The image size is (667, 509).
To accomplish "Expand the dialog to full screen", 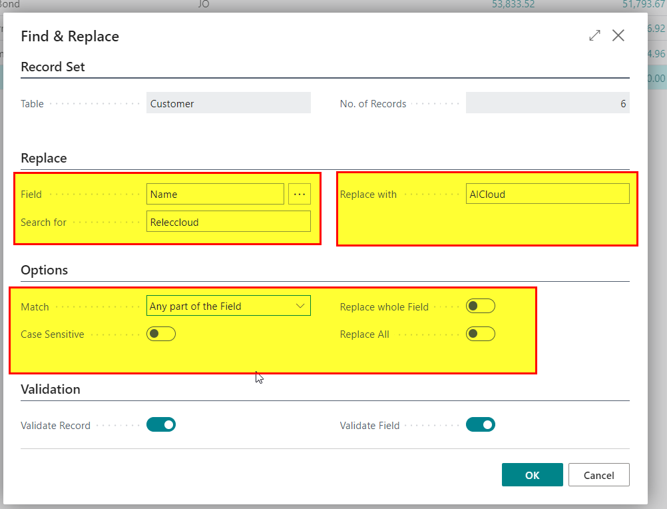I will point(594,36).
